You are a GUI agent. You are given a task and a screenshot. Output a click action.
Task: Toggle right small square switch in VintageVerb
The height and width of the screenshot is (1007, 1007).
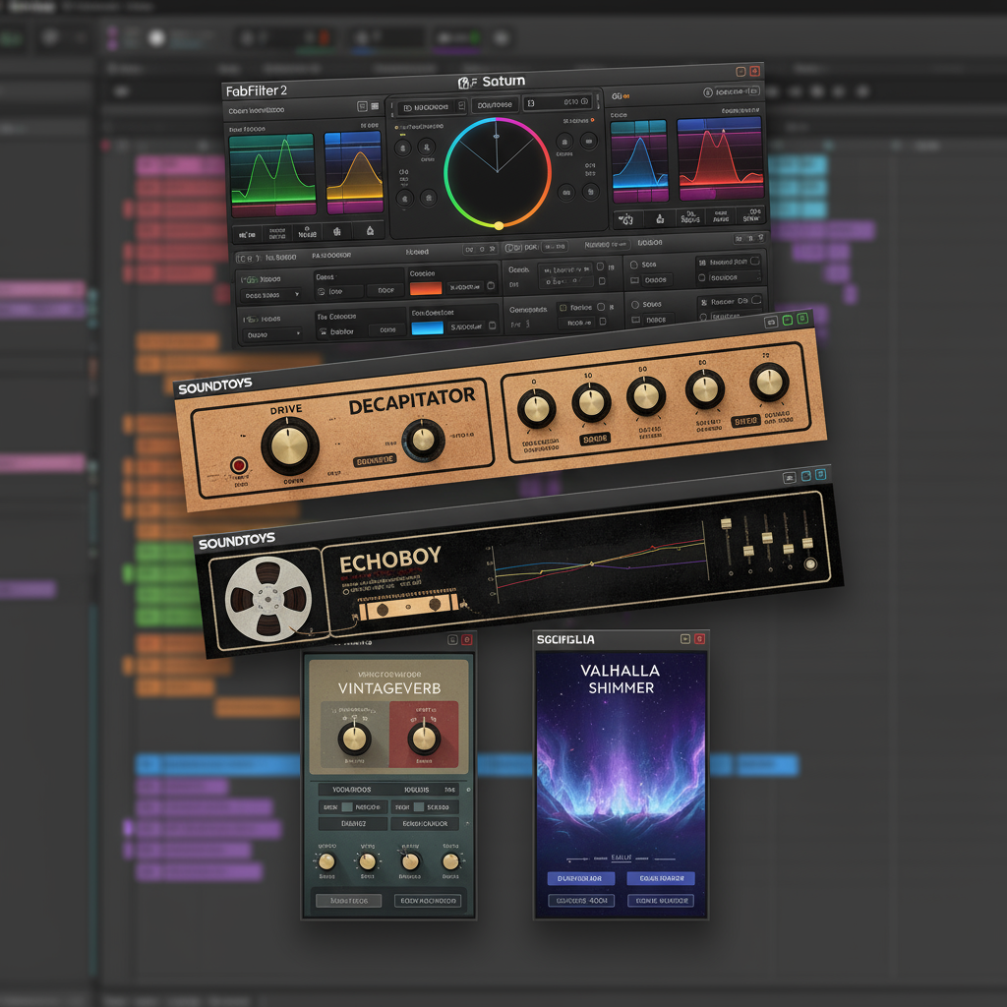point(419,807)
